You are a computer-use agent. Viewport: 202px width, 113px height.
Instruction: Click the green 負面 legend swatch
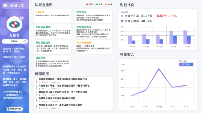(97, 4)
